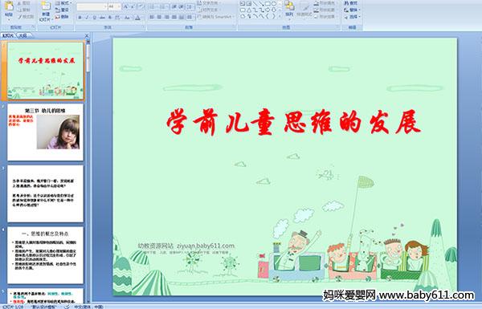This screenshot has height=309, width=482.
Task: Open the font size dropdown showing 44
Action: click(114, 6)
